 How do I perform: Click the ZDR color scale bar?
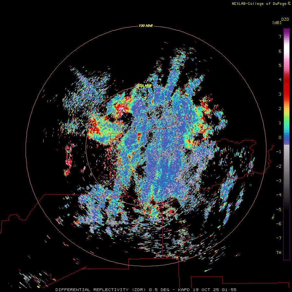pos(286,144)
